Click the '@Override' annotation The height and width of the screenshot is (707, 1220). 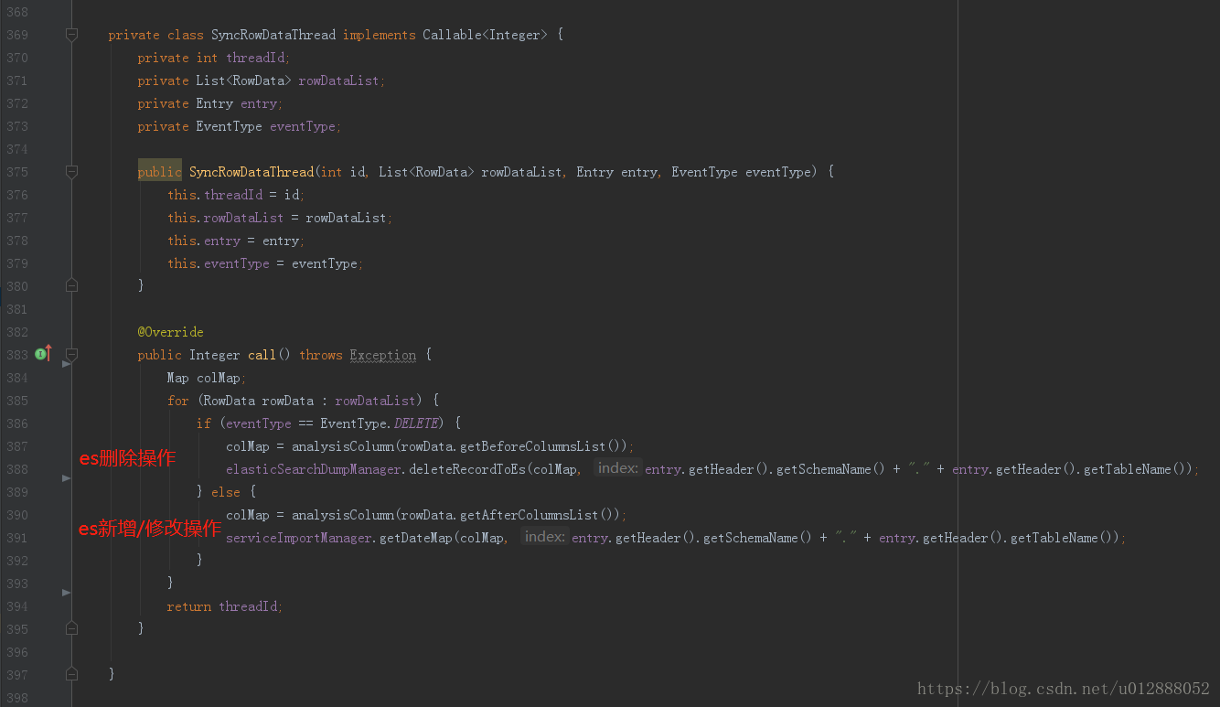pyautogui.click(x=171, y=332)
